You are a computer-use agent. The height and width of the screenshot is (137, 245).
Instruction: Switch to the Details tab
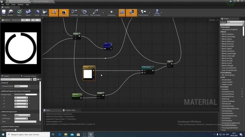6,76
